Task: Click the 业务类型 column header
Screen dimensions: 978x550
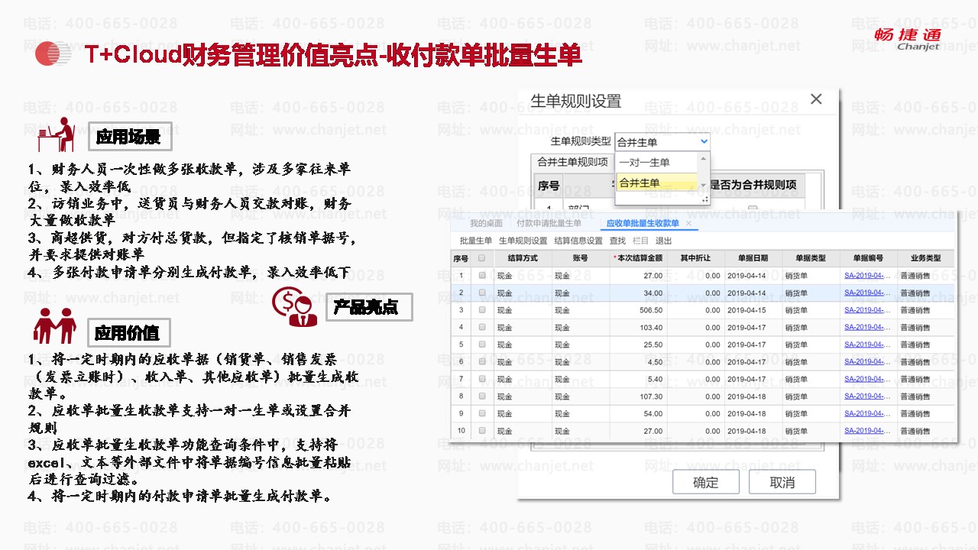Action: [x=925, y=258]
